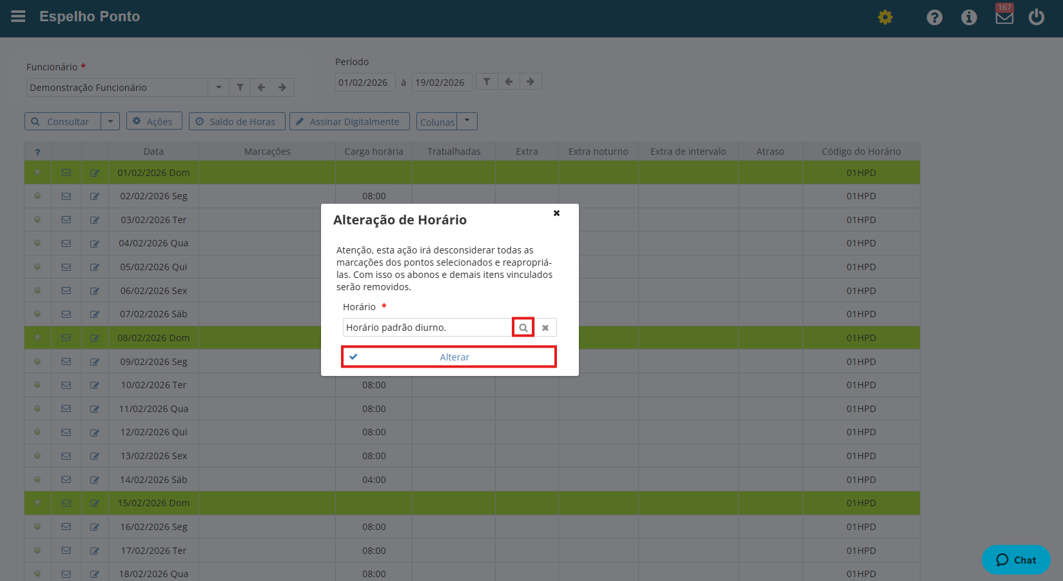
Task: Click the 15/02/2026 Dom date cell
Action: pos(153,503)
